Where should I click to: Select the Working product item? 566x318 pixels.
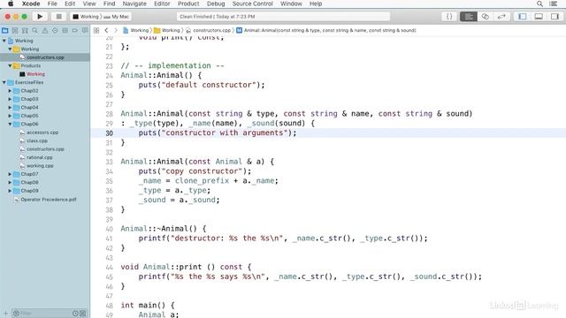(x=35, y=74)
